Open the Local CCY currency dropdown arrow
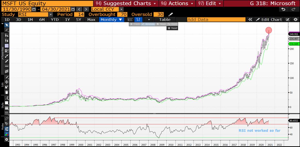 pyautogui.click(x=121, y=9)
